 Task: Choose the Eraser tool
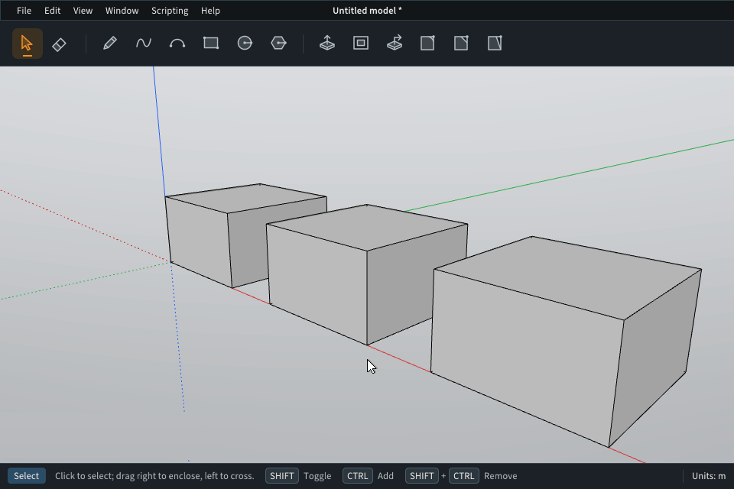tap(59, 44)
